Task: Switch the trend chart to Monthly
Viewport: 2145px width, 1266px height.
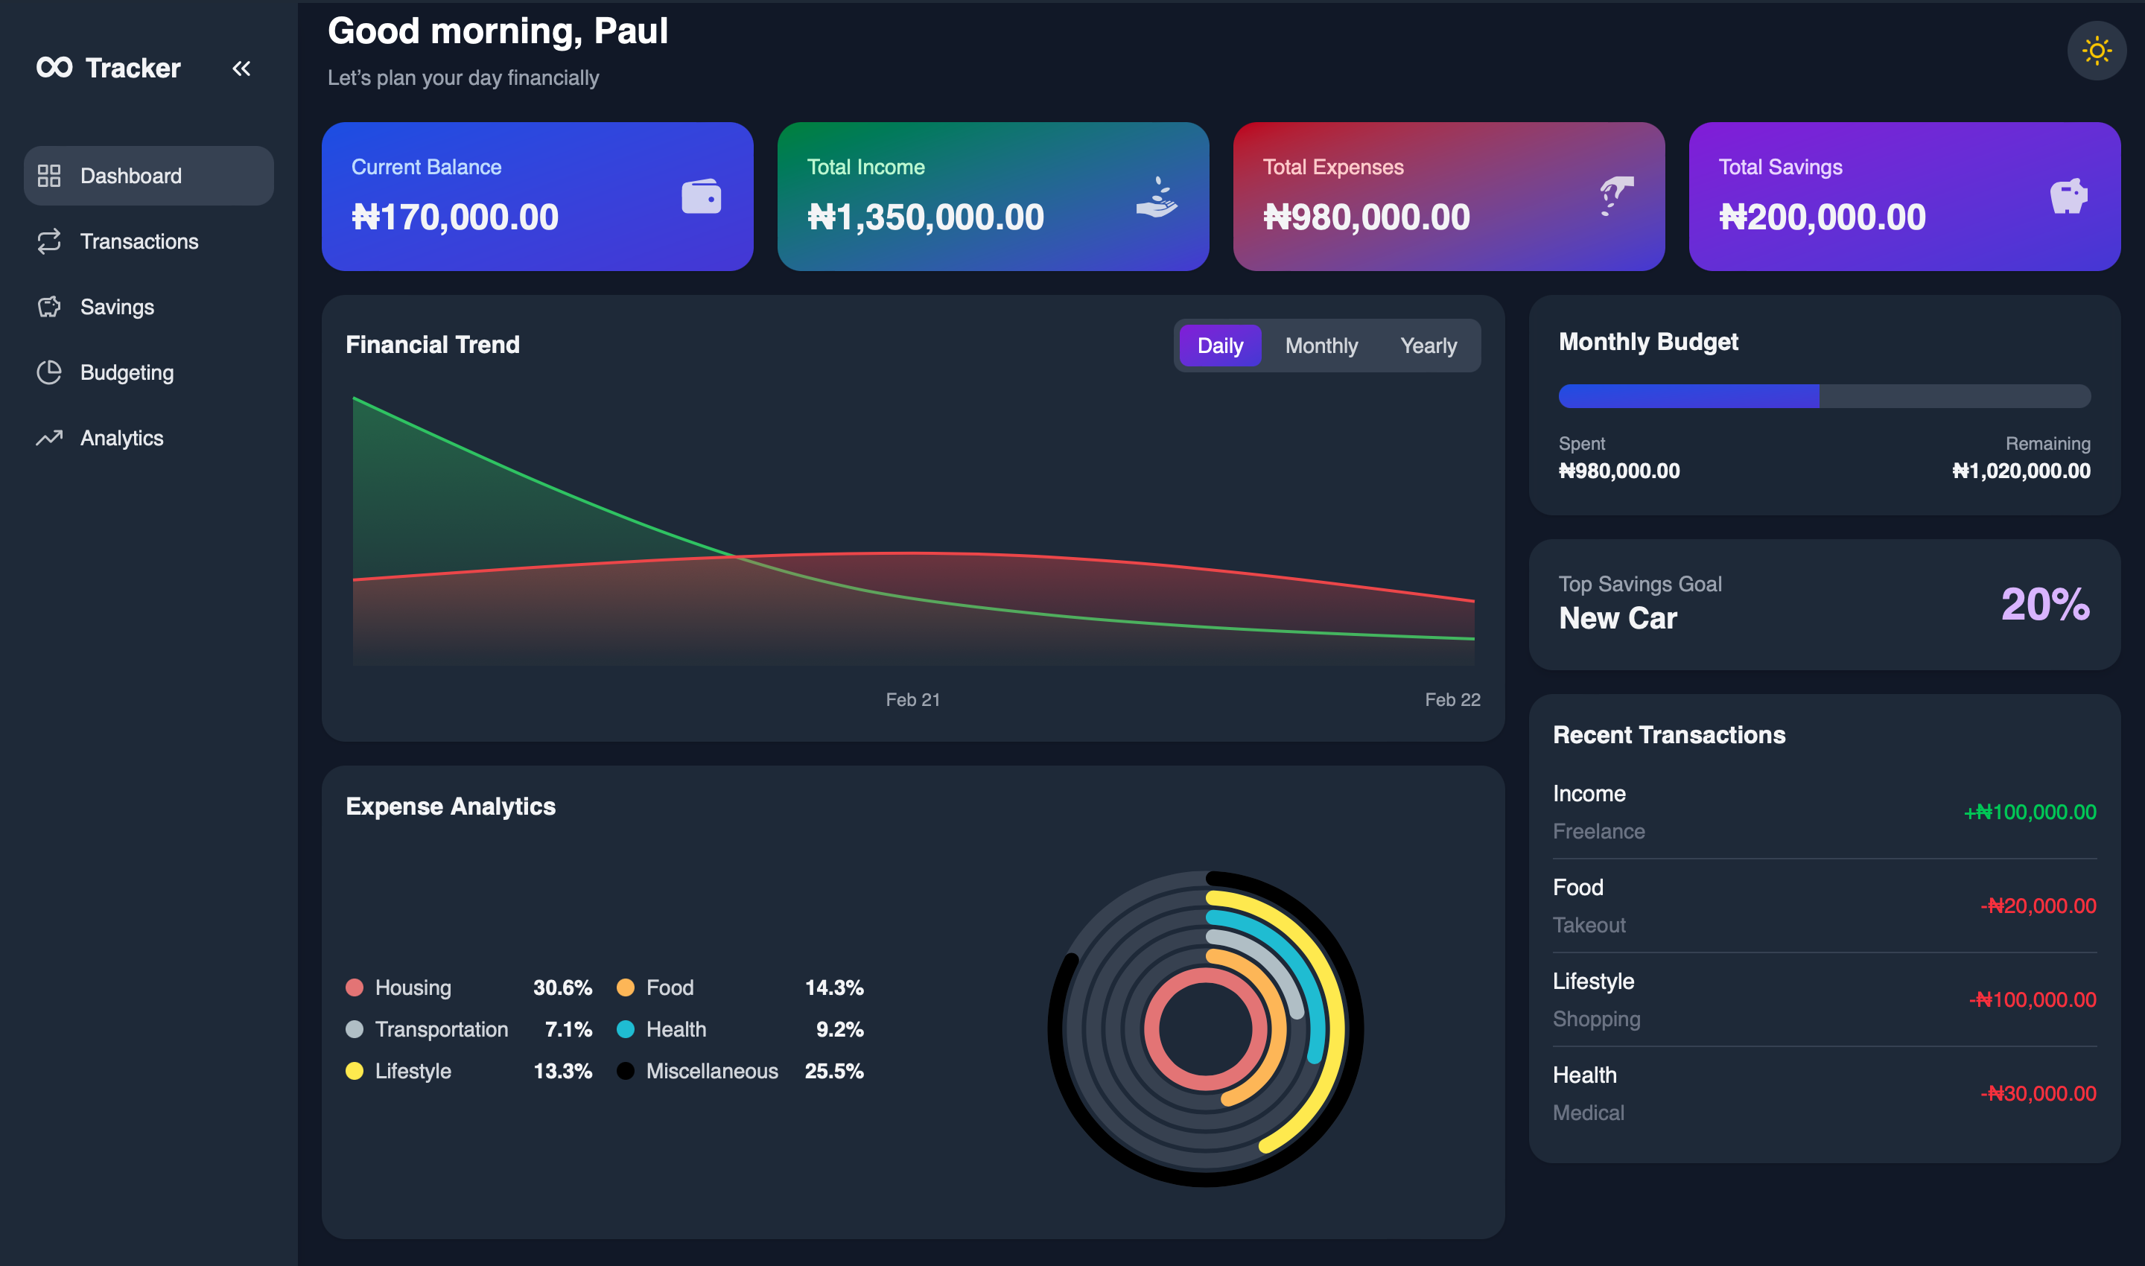Action: click(x=1322, y=346)
